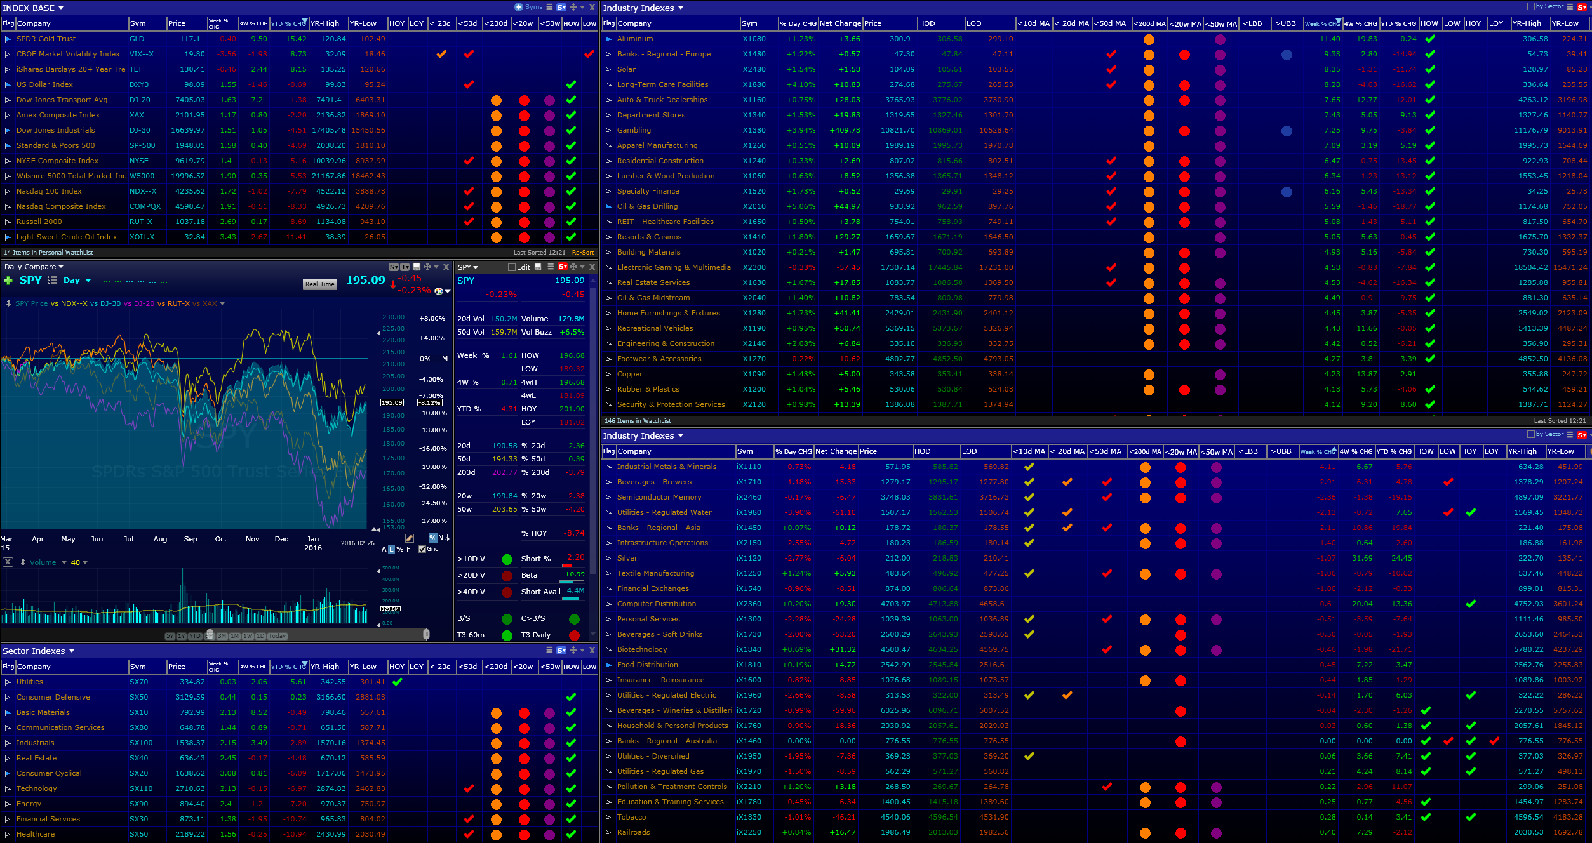Open top Industry Indexes watchlist dropdown
This screenshot has height=843, width=1592.
click(x=681, y=8)
